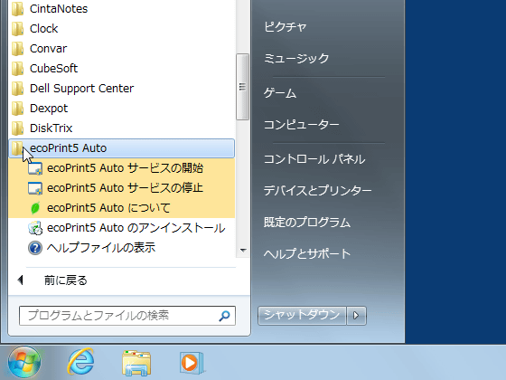The height and width of the screenshot is (380, 506).
Task: Click the program list scrollbar thumb
Action: tap(242, 87)
